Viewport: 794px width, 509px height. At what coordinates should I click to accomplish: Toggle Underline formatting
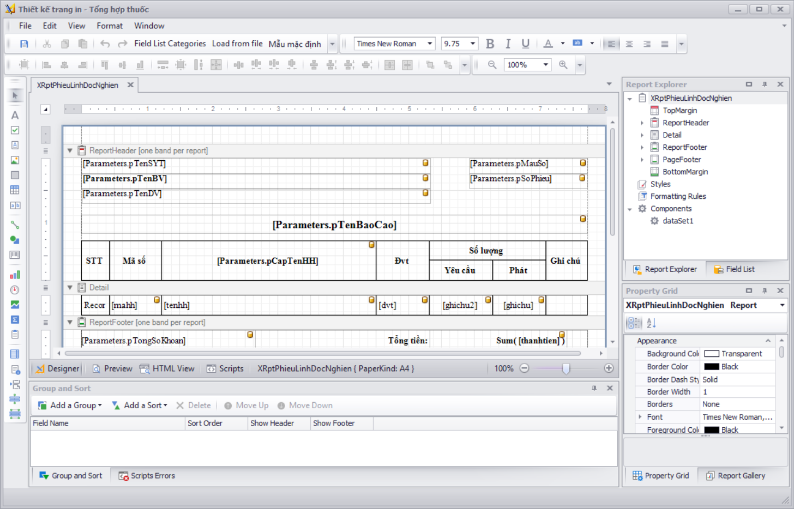coord(525,44)
